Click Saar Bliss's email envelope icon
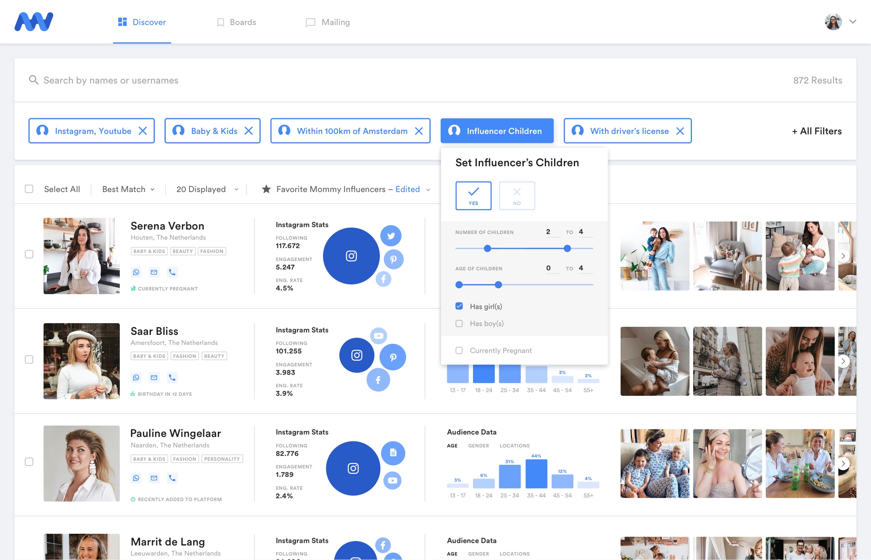Image resolution: width=871 pixels, height=560 pixels. click(x=154, y=378)
